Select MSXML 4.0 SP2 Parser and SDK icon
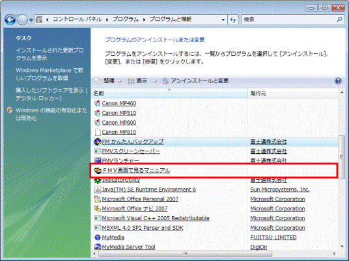Viewport: 349px width, 261px height. point(98,228)
